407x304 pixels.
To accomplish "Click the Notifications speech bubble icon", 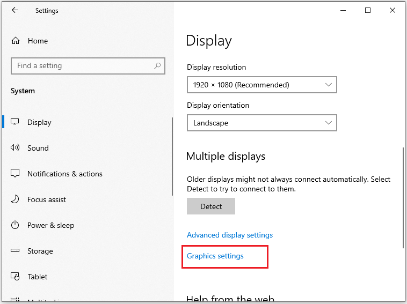I will click(15, 173).
